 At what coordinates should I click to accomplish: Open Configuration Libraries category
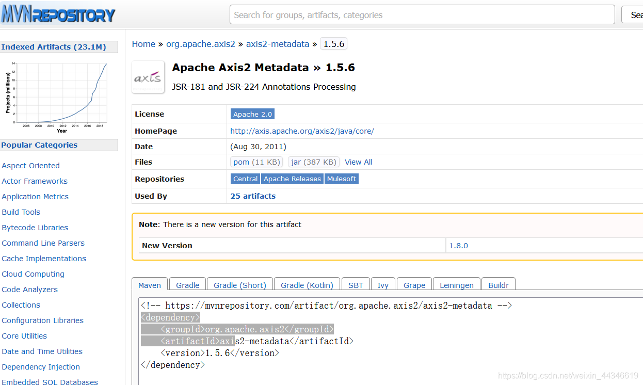tap(42, 320)
